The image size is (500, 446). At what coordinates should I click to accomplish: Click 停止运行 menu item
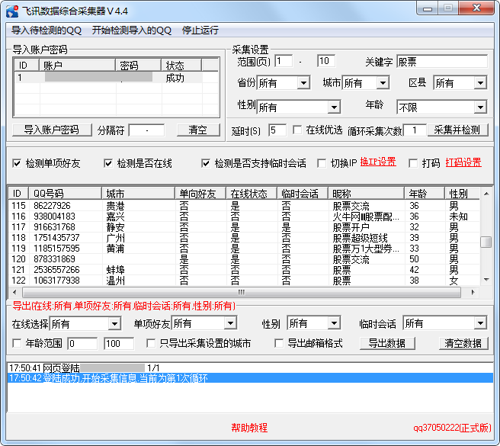click(x=200, y=30)
